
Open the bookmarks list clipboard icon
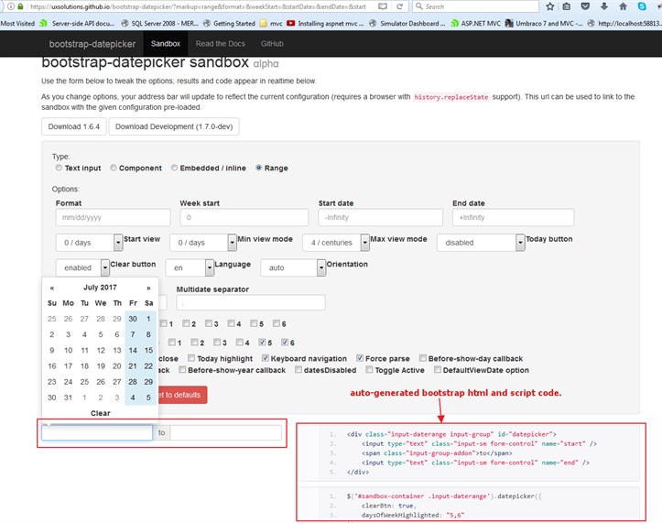(567, 6)
